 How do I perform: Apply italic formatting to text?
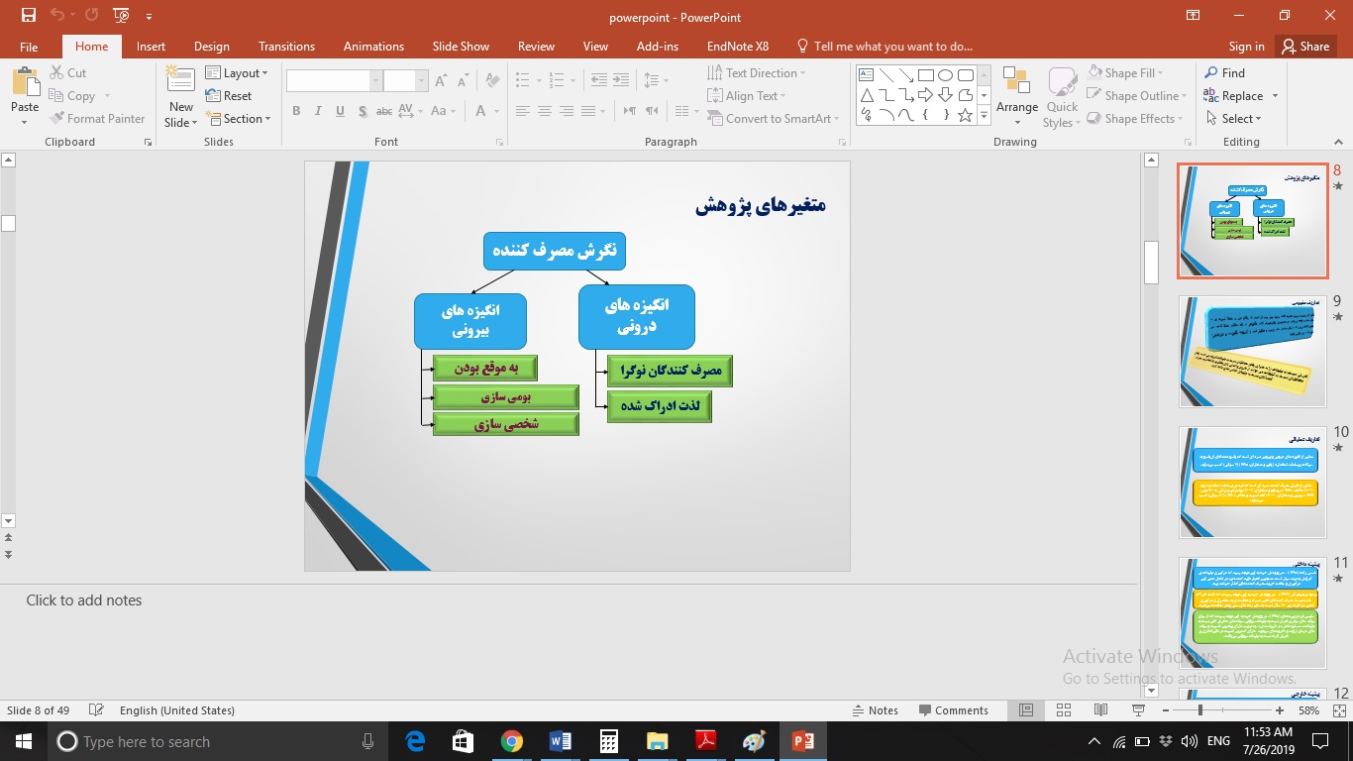[317, 111]
